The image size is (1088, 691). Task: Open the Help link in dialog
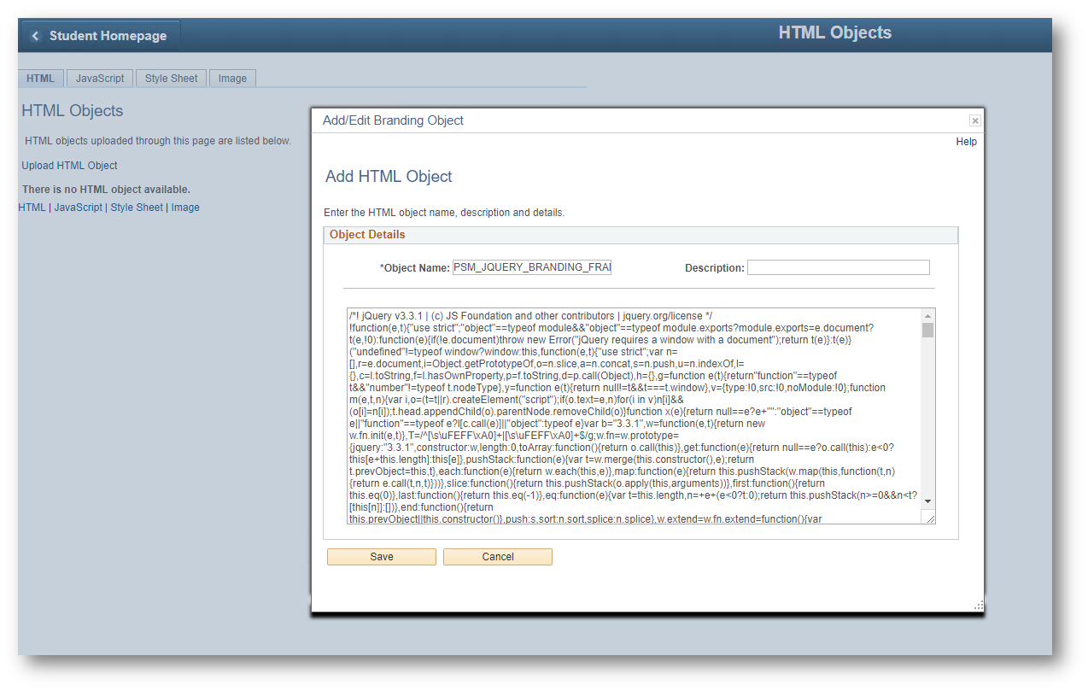(966, 142)
